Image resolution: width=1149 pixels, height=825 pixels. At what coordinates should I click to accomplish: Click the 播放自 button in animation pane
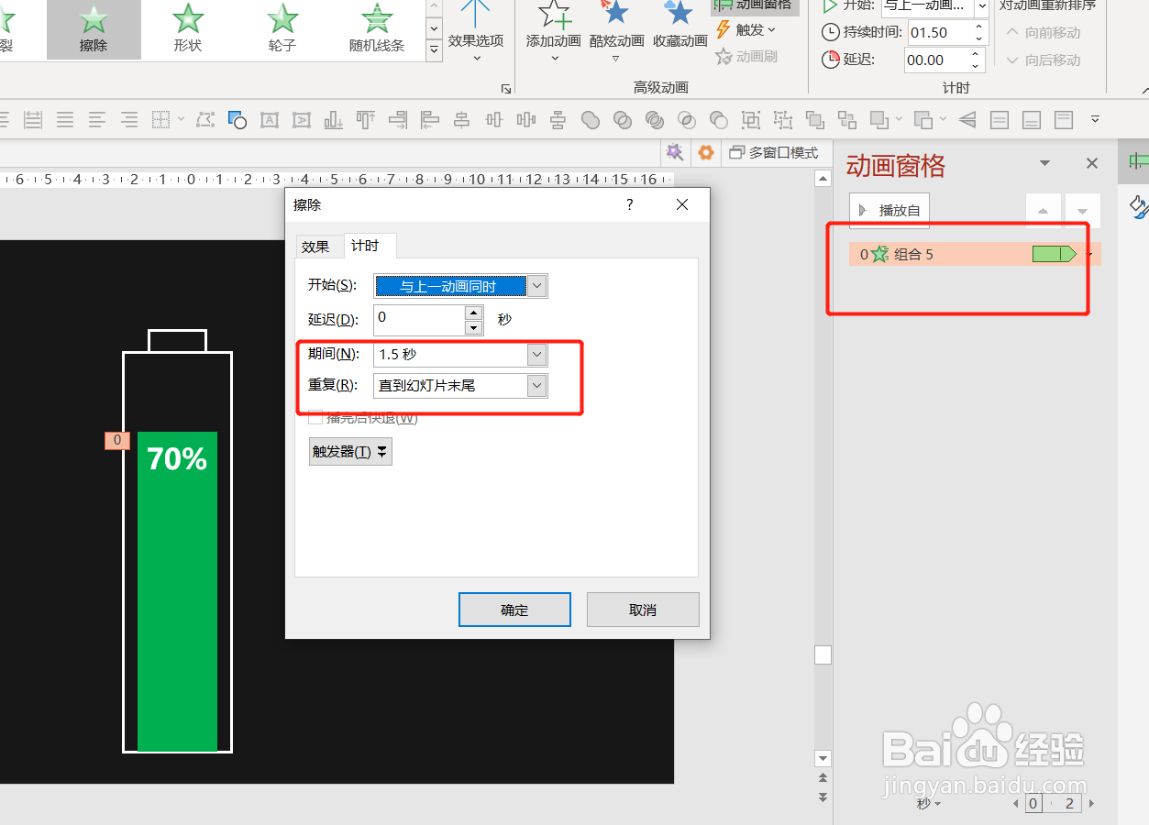tap(889, 209)
